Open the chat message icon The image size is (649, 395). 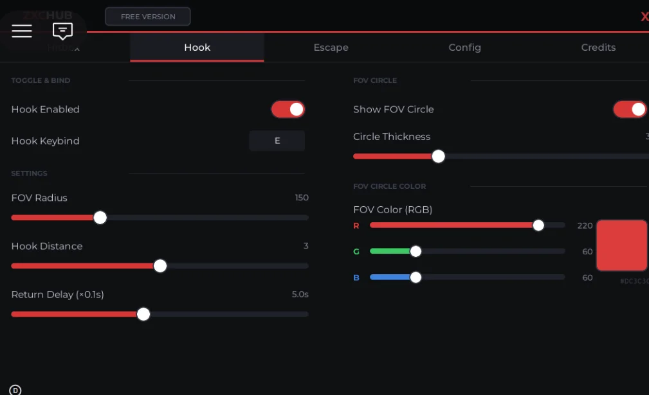click(x=62, y=31)
